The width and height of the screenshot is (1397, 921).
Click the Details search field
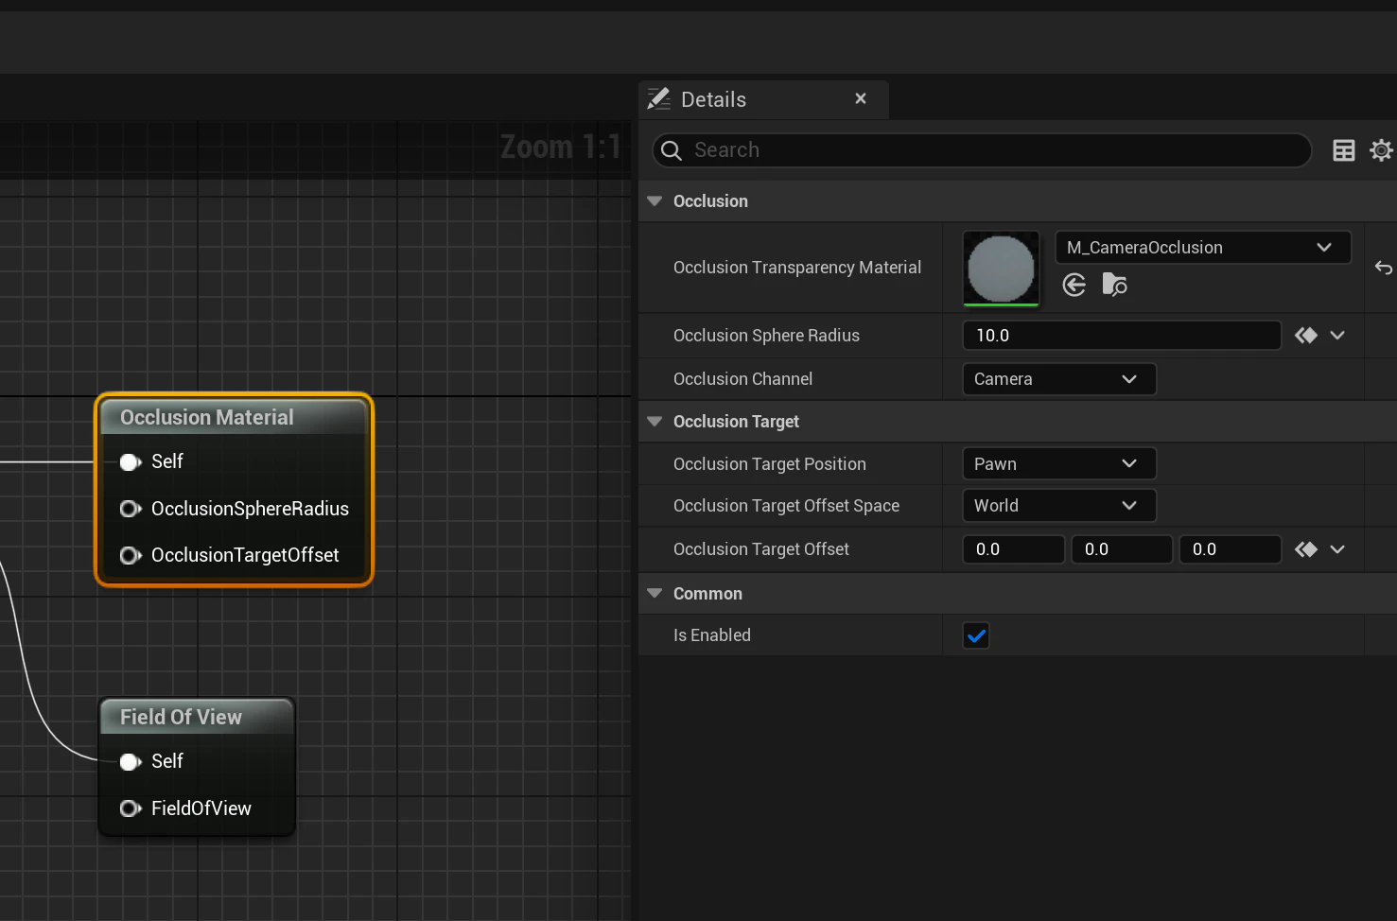coord(982,150)
